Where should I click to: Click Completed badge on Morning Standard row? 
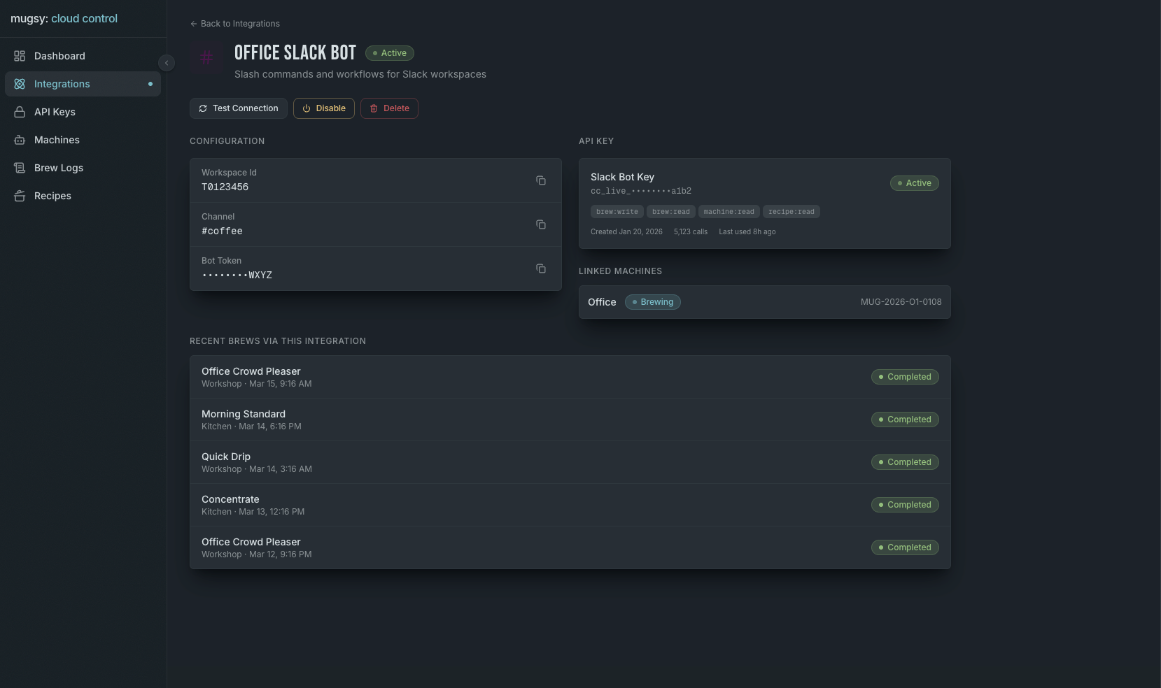[905, 420]
